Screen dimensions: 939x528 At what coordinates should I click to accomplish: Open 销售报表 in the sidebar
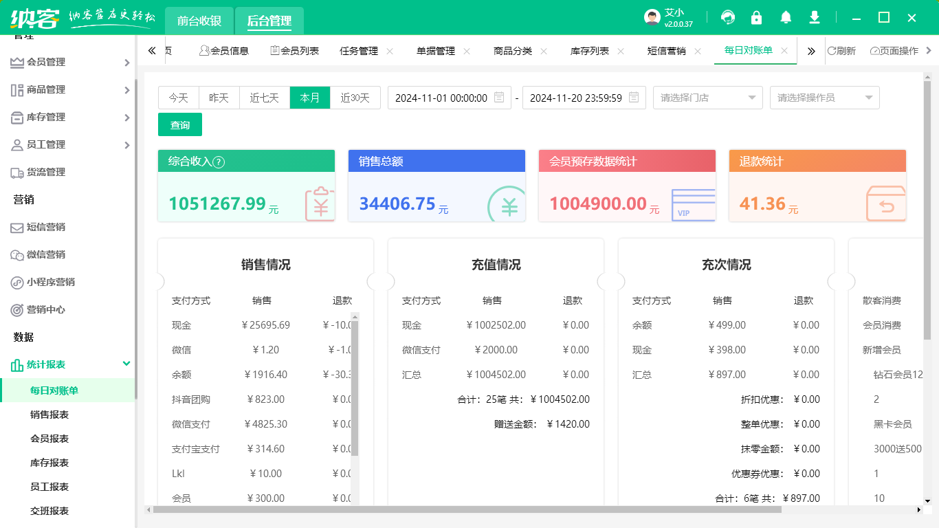point(49,415)
